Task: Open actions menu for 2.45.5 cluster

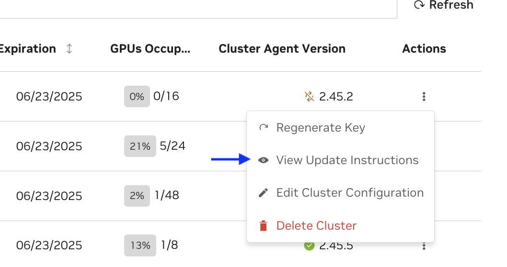Action: (424, 246)
